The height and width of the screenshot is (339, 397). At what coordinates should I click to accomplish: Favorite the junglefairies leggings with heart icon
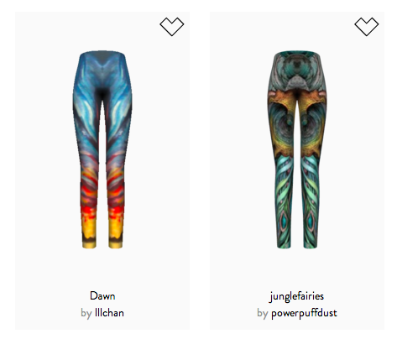pos(367,27)
